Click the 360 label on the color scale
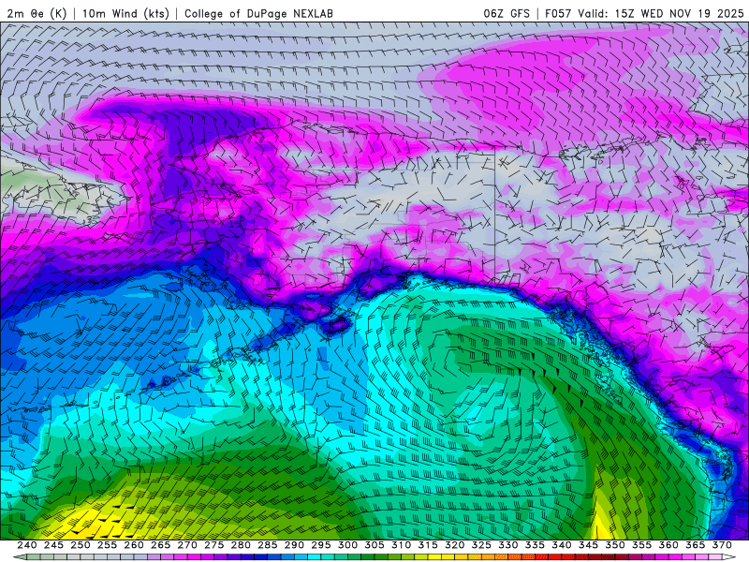The image size is (749, 562). tap(668, 545)
